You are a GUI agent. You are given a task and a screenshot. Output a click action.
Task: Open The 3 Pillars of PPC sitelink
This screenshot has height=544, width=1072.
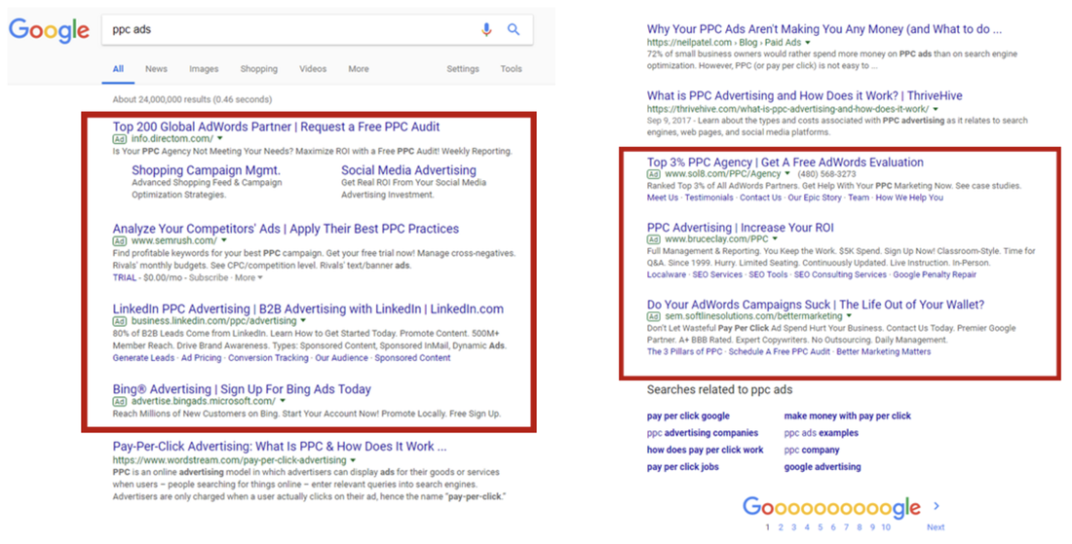pyautogui.click(x=684, y=352)
